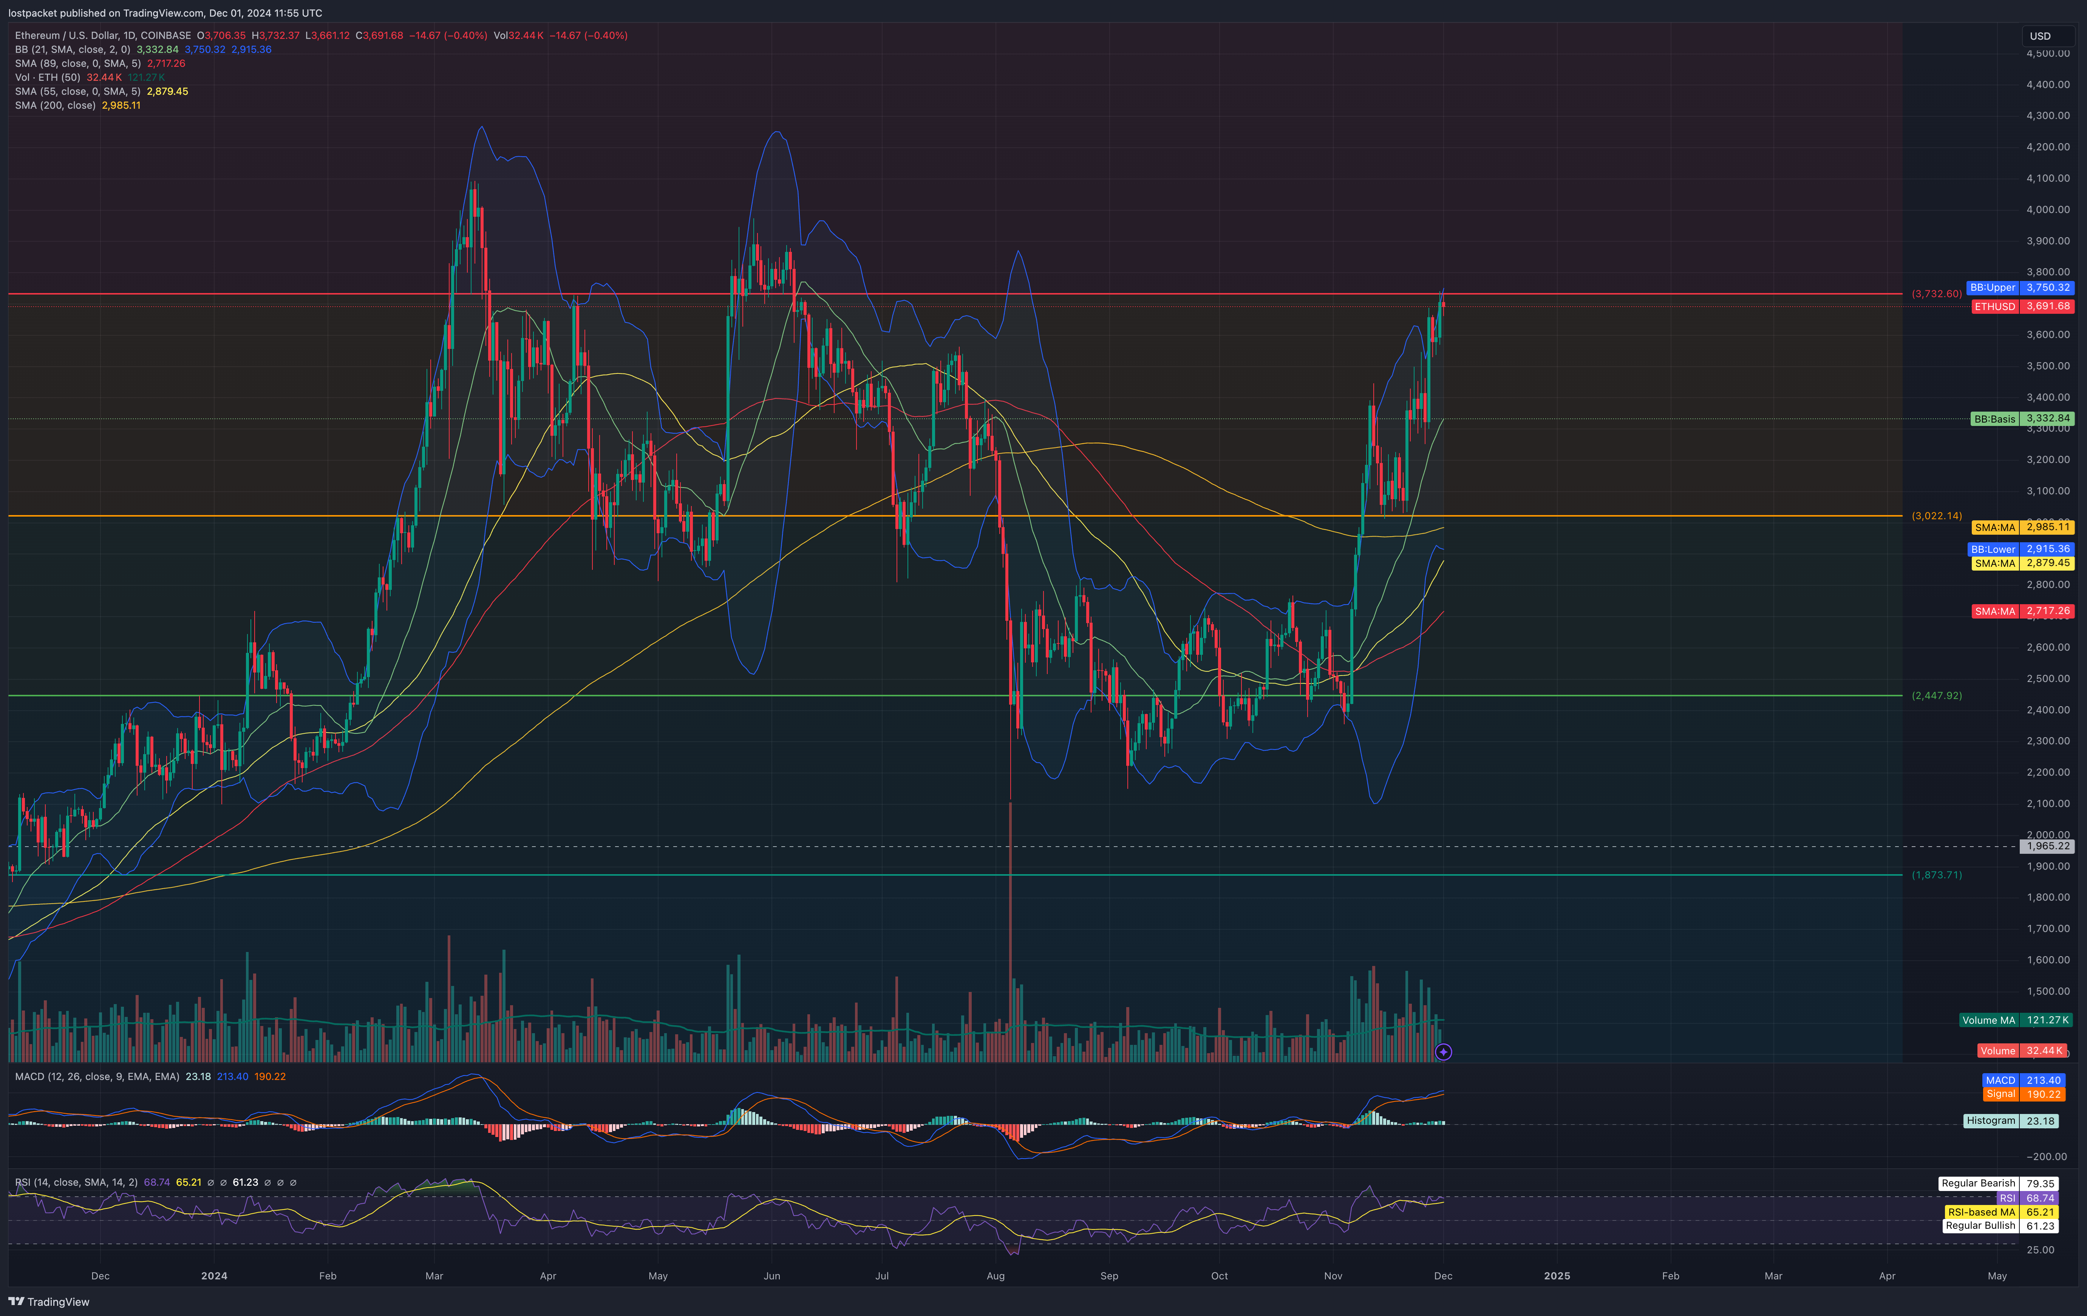This screenshot has height=1316, width=2087.
Task: Select the SMA (89, close, 0, SMA, 5) legend
Action: (x=77, y=63)
